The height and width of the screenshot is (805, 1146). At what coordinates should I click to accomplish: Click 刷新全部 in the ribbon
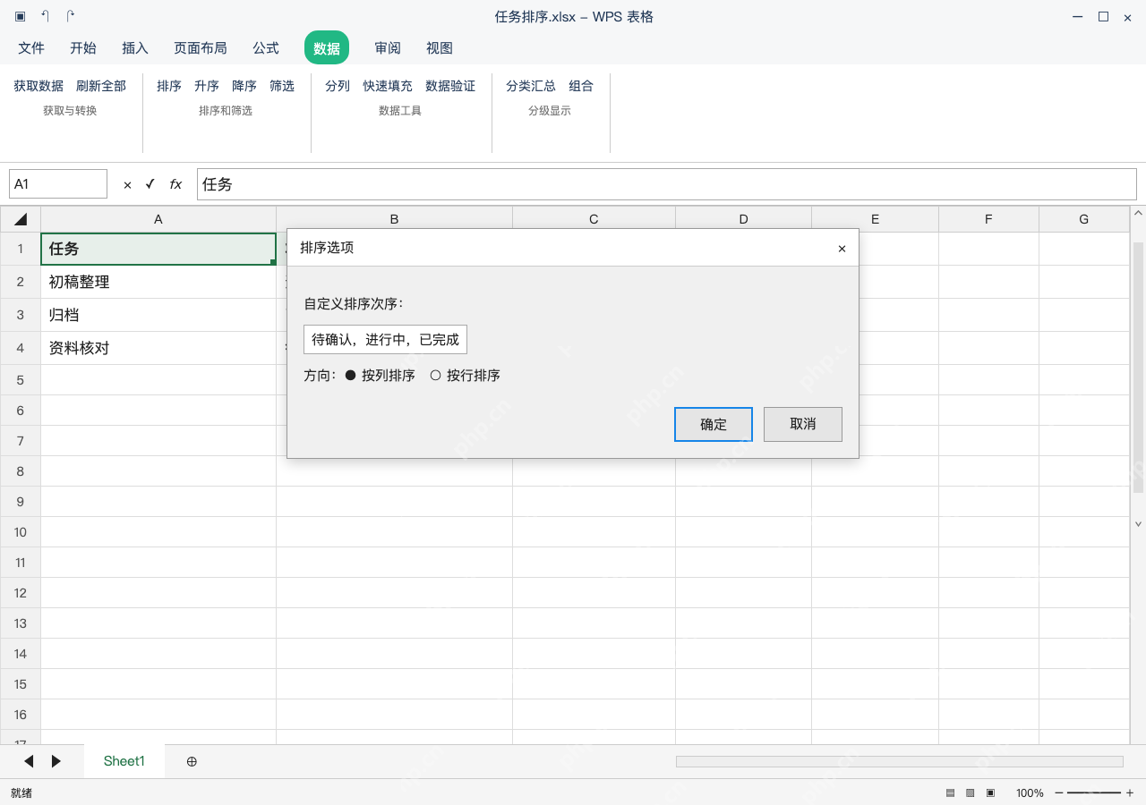click(x=101, y=86)
